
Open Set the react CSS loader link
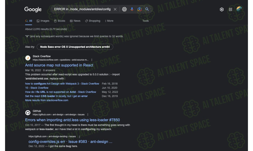56,96
